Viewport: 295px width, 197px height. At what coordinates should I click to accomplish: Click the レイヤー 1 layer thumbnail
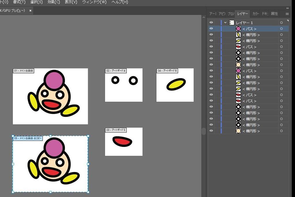(x=231, y=23)
